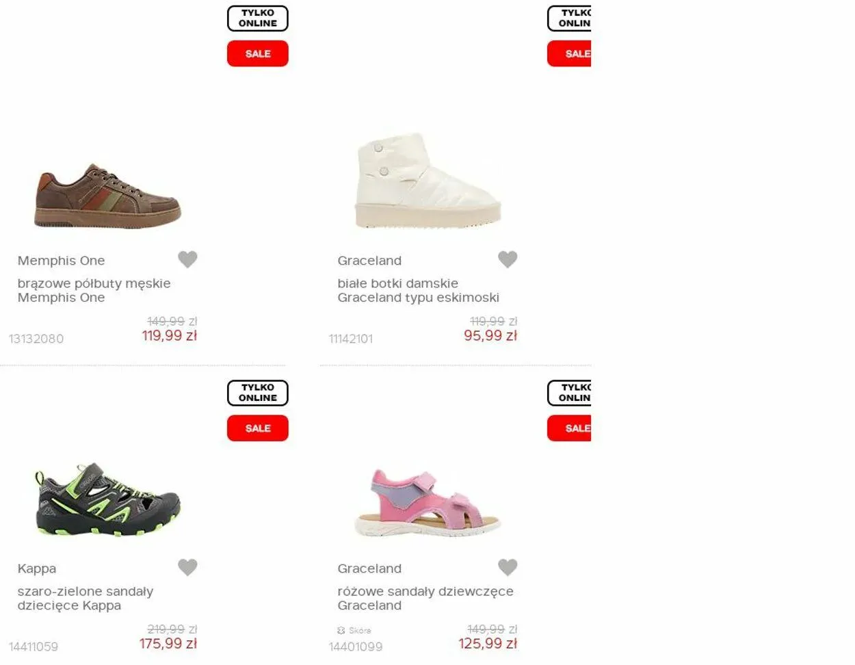Screen dimensions: 855x665
Task: Open link białe botki damskie Graceland typu eskimoski
Action: click(x=419, y=290)
